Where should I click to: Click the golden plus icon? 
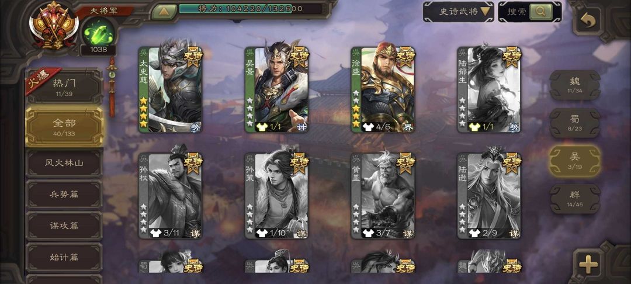588,264
